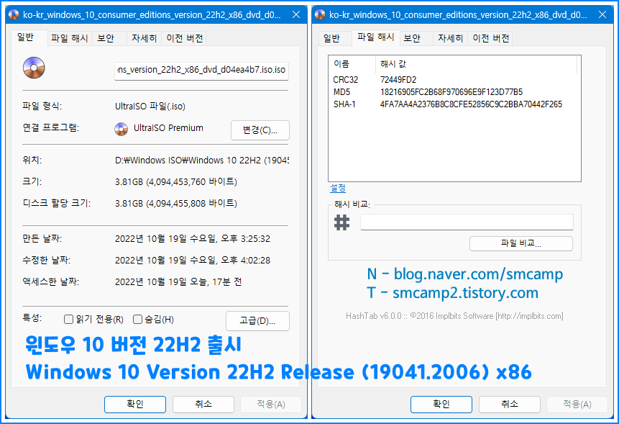Open the 이전 버전 tab in left window
The image size is (619, 424).
pyautogui.click(x=184, y=38)
